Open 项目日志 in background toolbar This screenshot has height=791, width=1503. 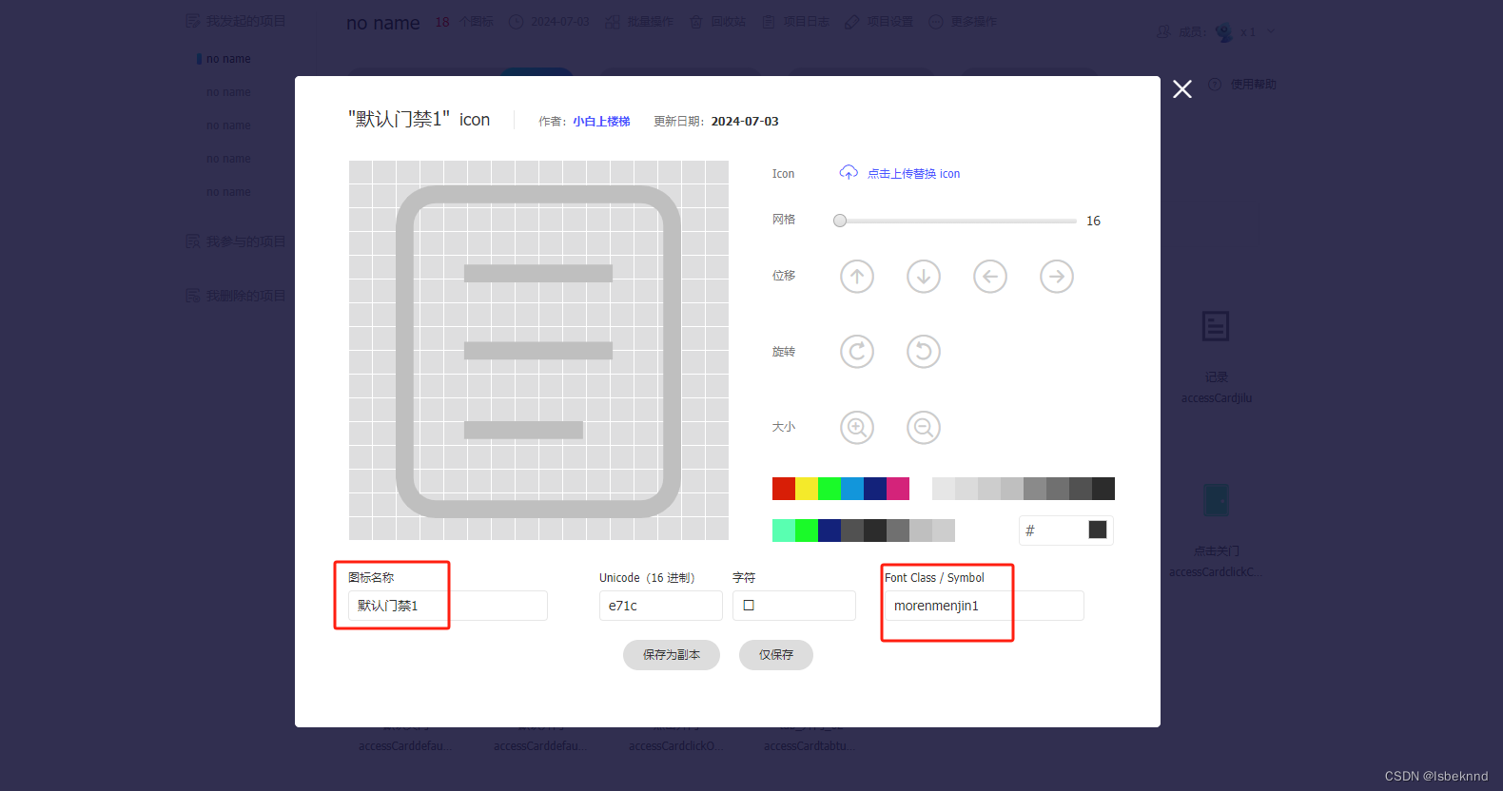pyautogui.click(x=796, y=22)
